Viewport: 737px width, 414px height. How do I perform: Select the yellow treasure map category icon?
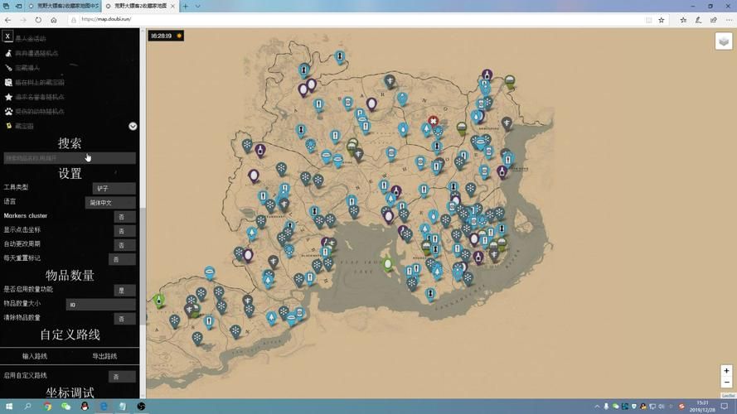(x=8, y=126)
